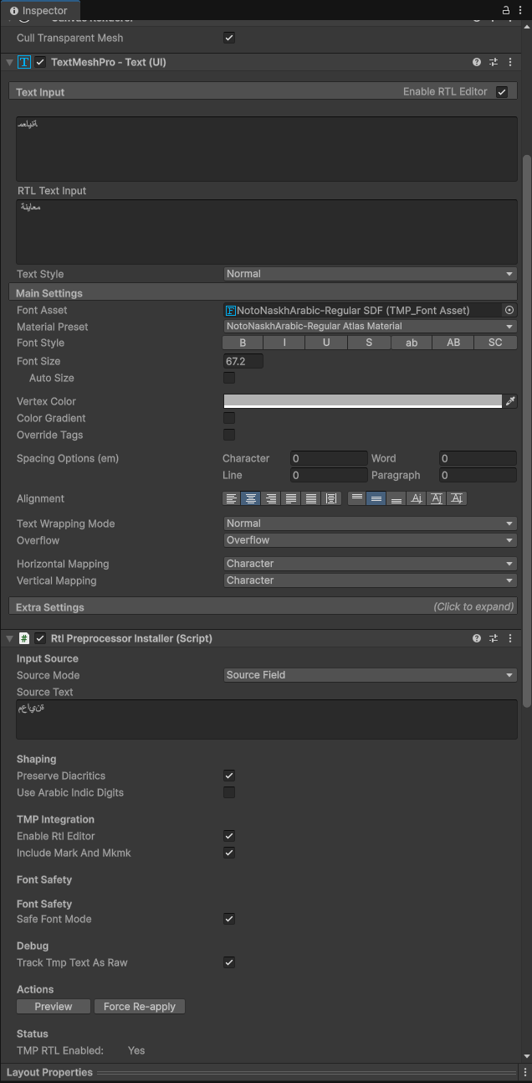Set vertical alignment to Top
Viewport: 532px width, 1083px height.
pyautogui.click(x=357, y=498)
